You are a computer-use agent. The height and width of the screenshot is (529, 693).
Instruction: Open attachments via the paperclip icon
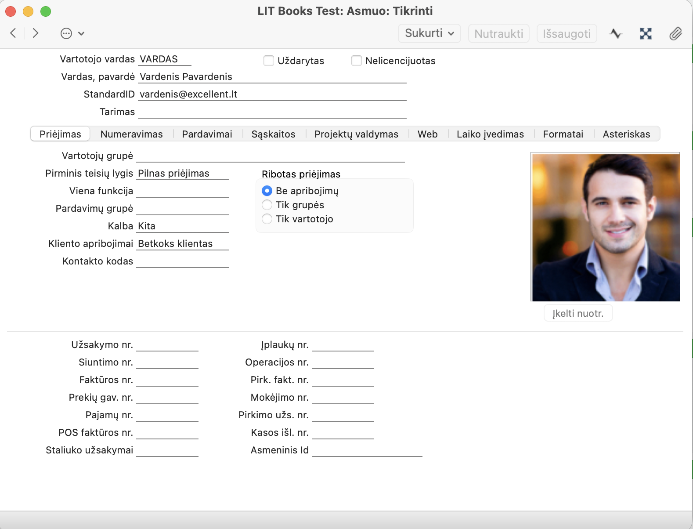[675, 33]
